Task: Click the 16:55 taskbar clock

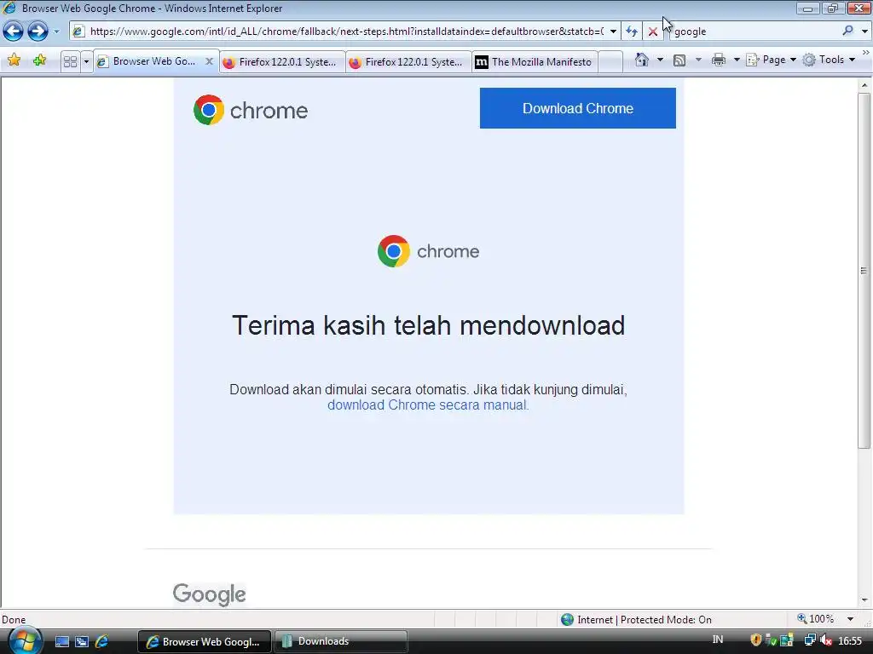Action: click(x=850, y=641)
